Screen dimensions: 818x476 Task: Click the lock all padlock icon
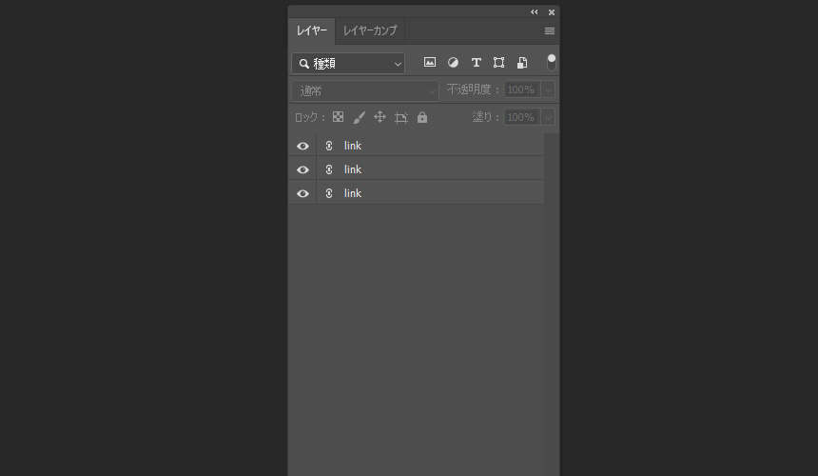pos(422,117)
